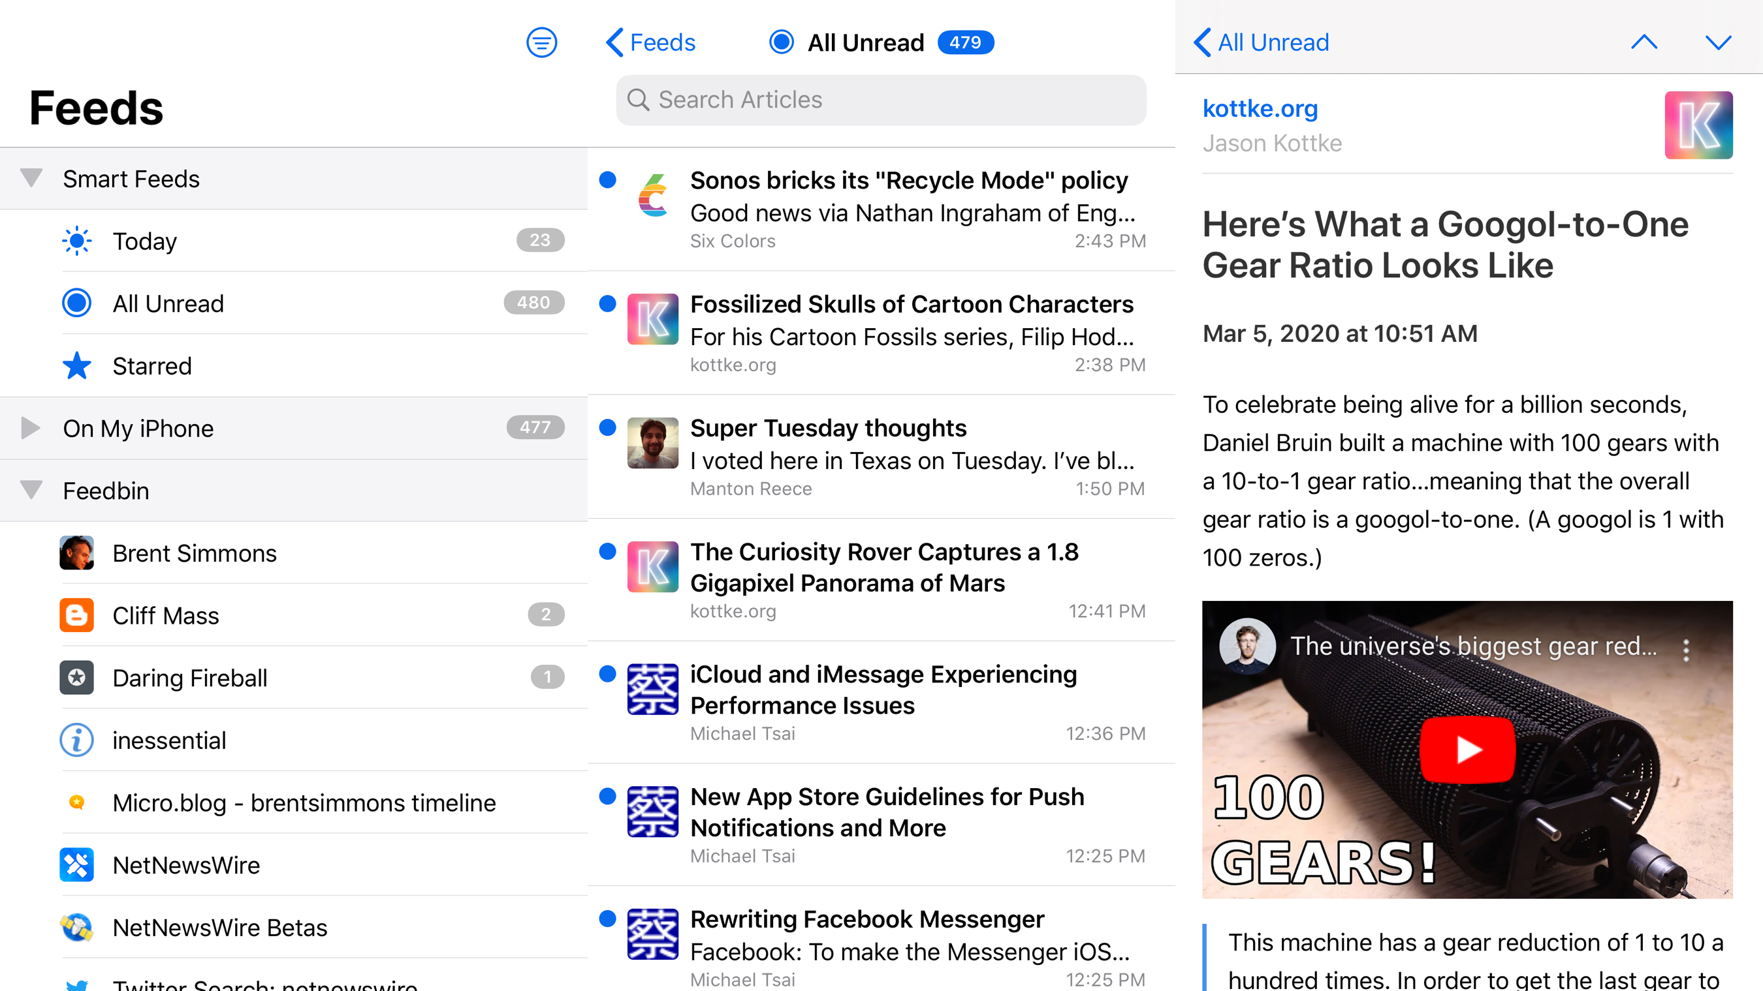Click Michael Tsai icon beside App Store Guidelines

click(x=653, y=811)
